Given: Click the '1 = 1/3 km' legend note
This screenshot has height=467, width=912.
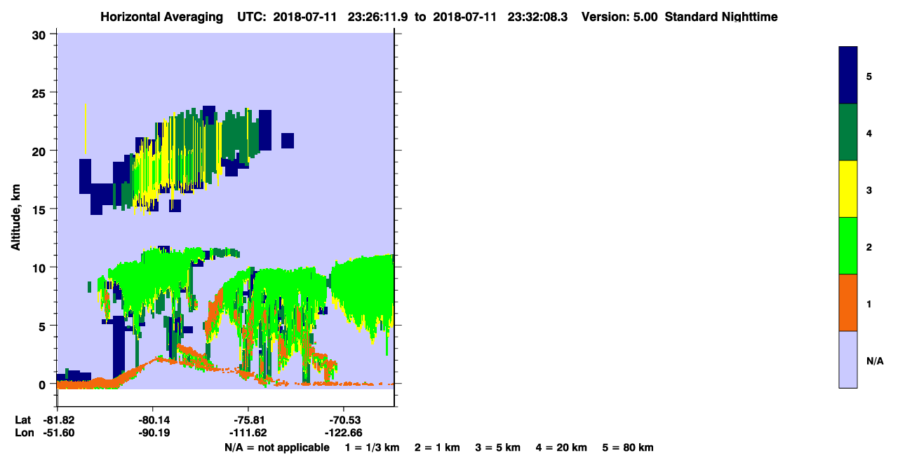Looking at the screenshot, I should pyautogui.click(x=372, y=447).
